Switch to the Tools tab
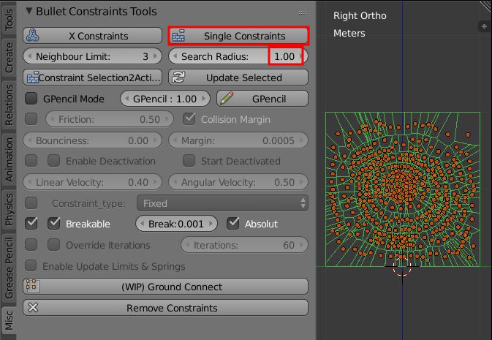The image size is (492, 340). (x=9, y=19)
